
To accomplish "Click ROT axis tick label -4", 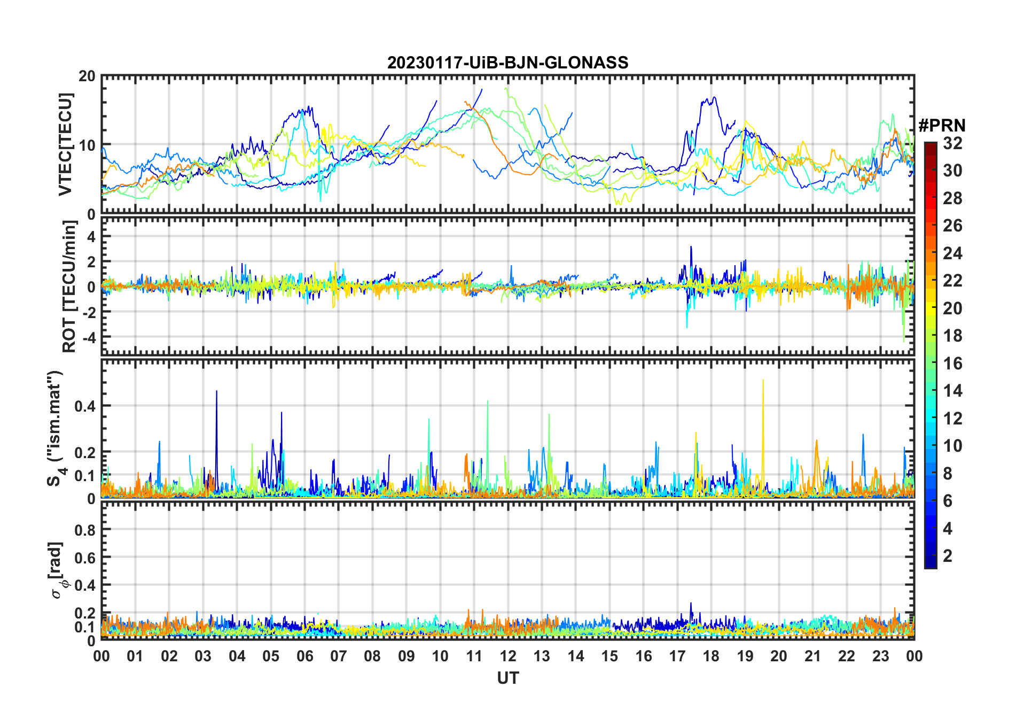I will (89, 337).
